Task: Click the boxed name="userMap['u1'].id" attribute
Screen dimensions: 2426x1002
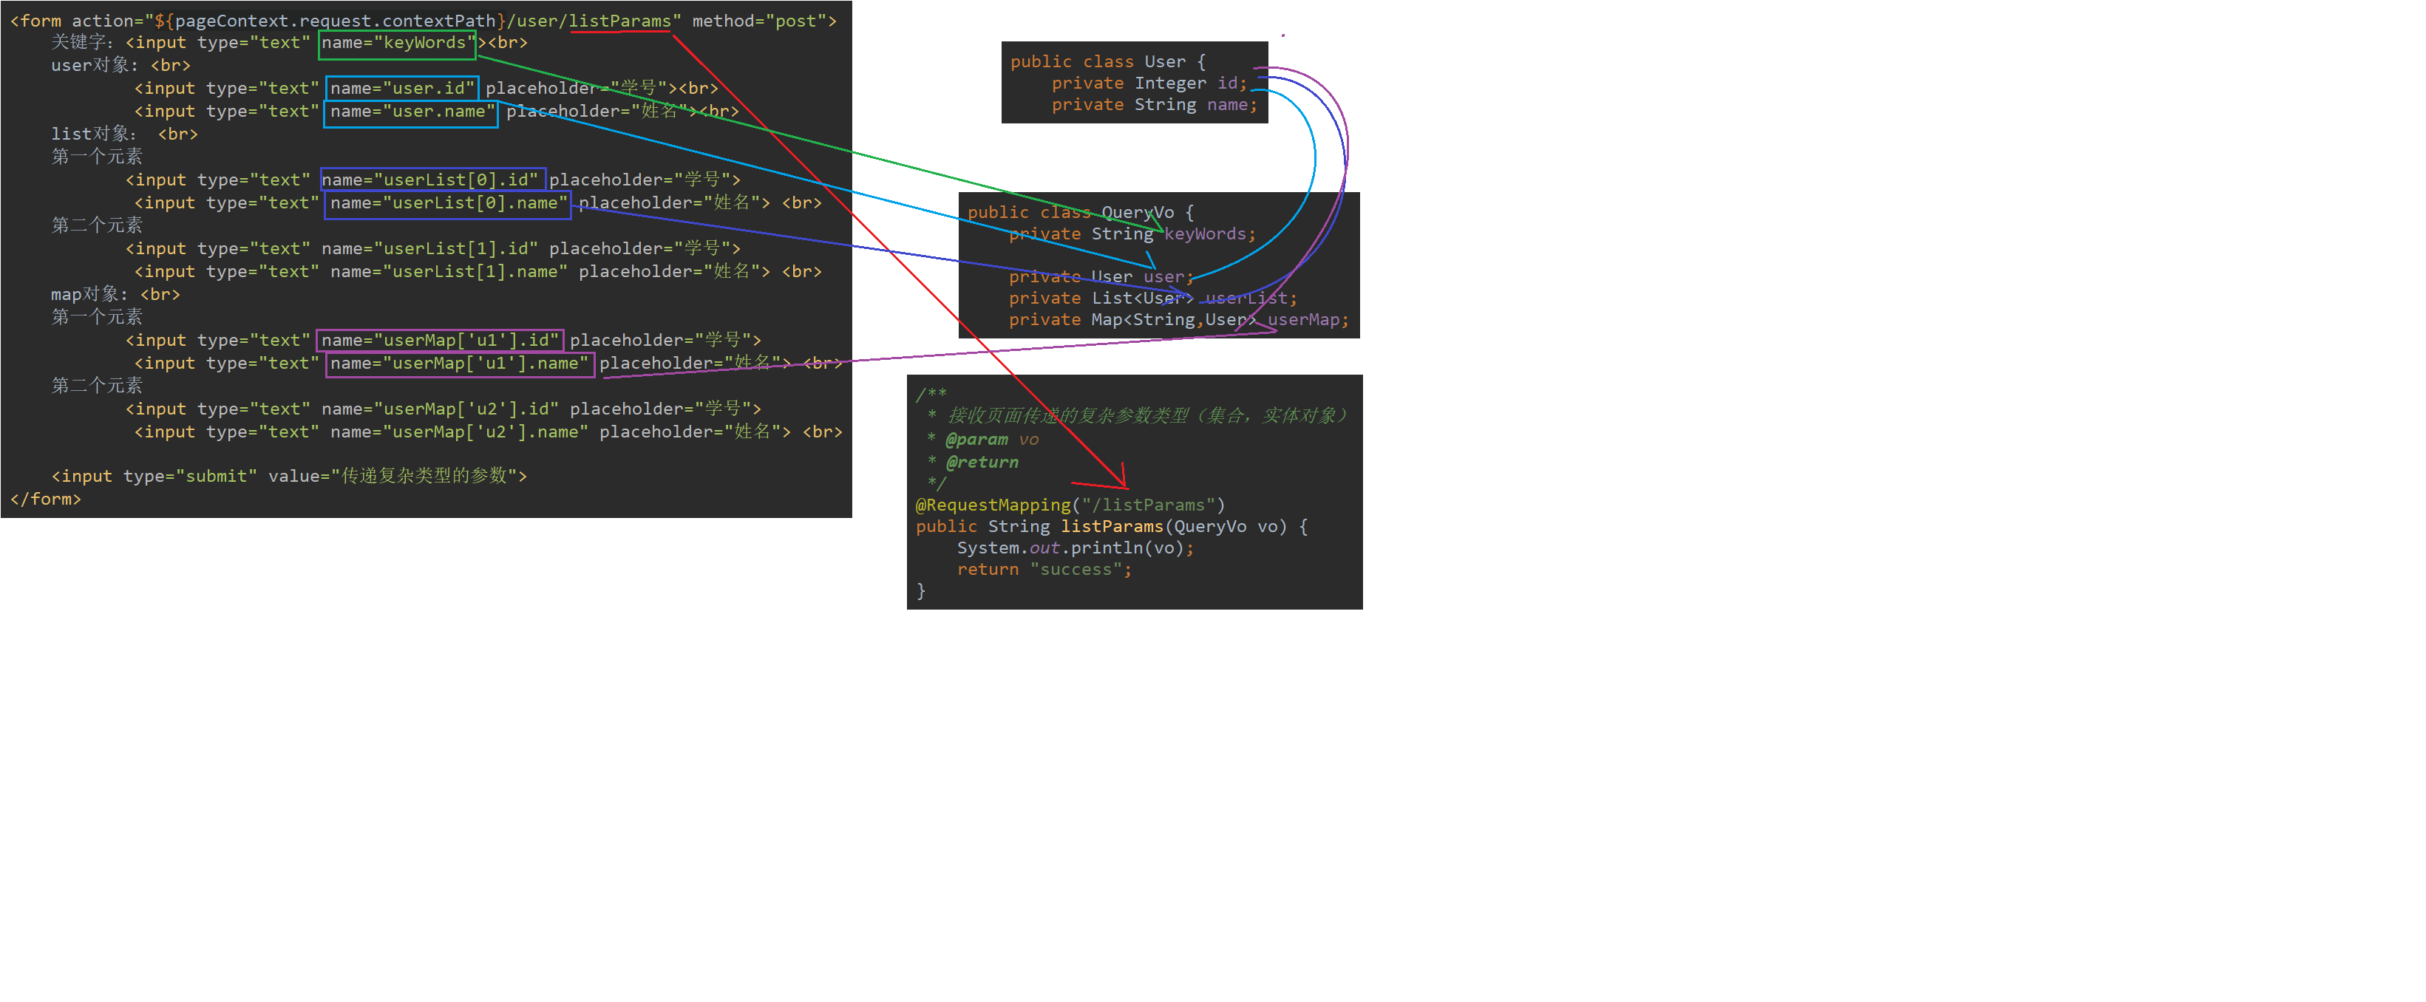Action: click(x=440, y=341)
